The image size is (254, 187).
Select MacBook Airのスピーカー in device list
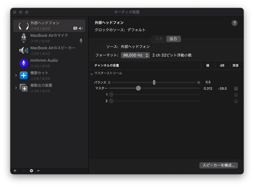tap(50, 51)
